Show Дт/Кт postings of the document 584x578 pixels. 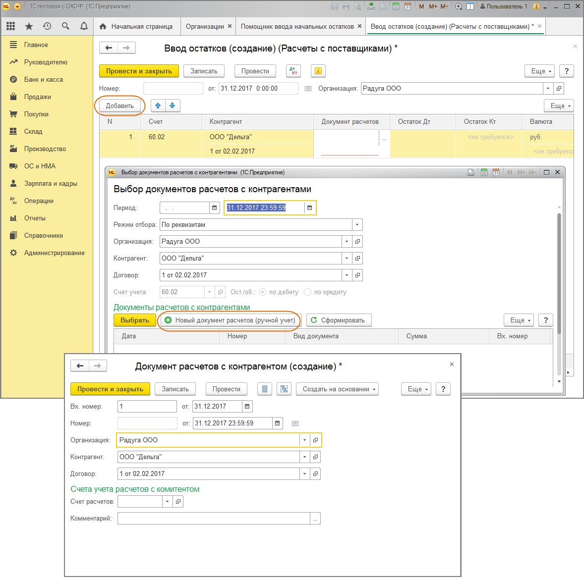coord(293,71)
